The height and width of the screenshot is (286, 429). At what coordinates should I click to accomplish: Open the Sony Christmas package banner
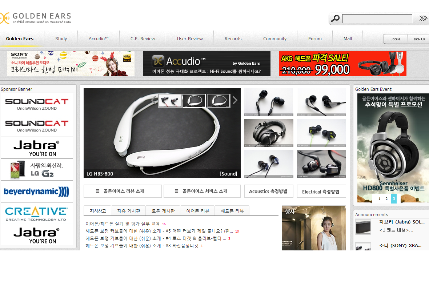(x=71, y=64)
